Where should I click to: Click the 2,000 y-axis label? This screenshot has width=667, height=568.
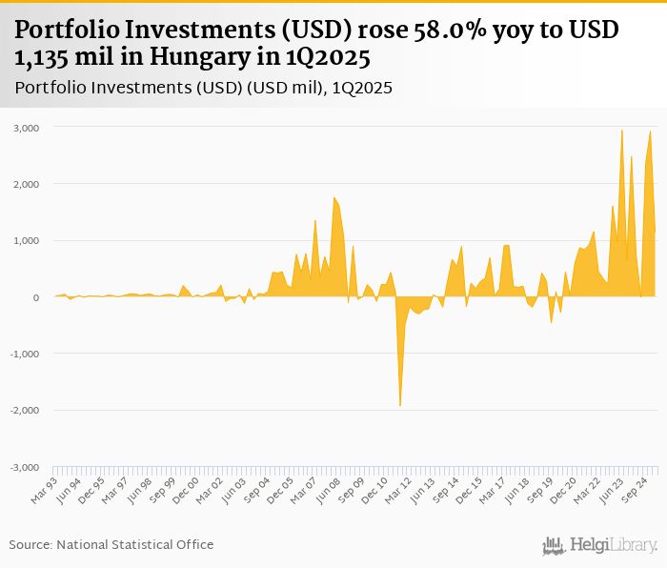26,184
